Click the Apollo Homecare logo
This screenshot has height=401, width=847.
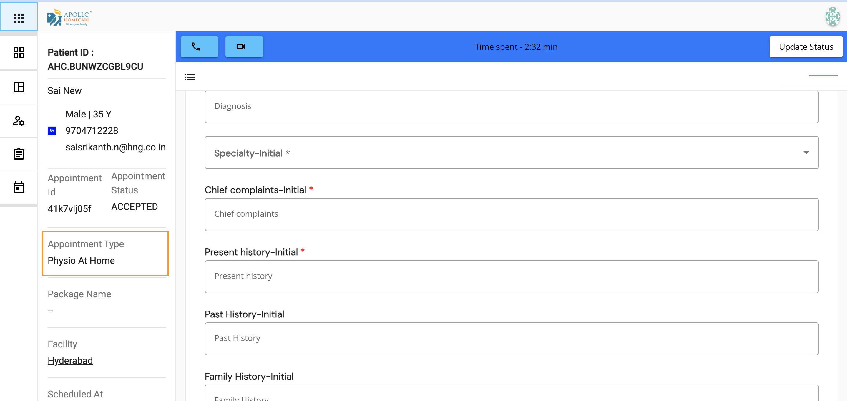tap(69, 16)
